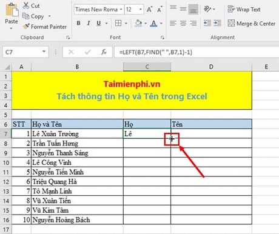The width and height of the screenshot is (279, 234).
Task: Click the Insert Function fx icon
Action: (104, 52)
